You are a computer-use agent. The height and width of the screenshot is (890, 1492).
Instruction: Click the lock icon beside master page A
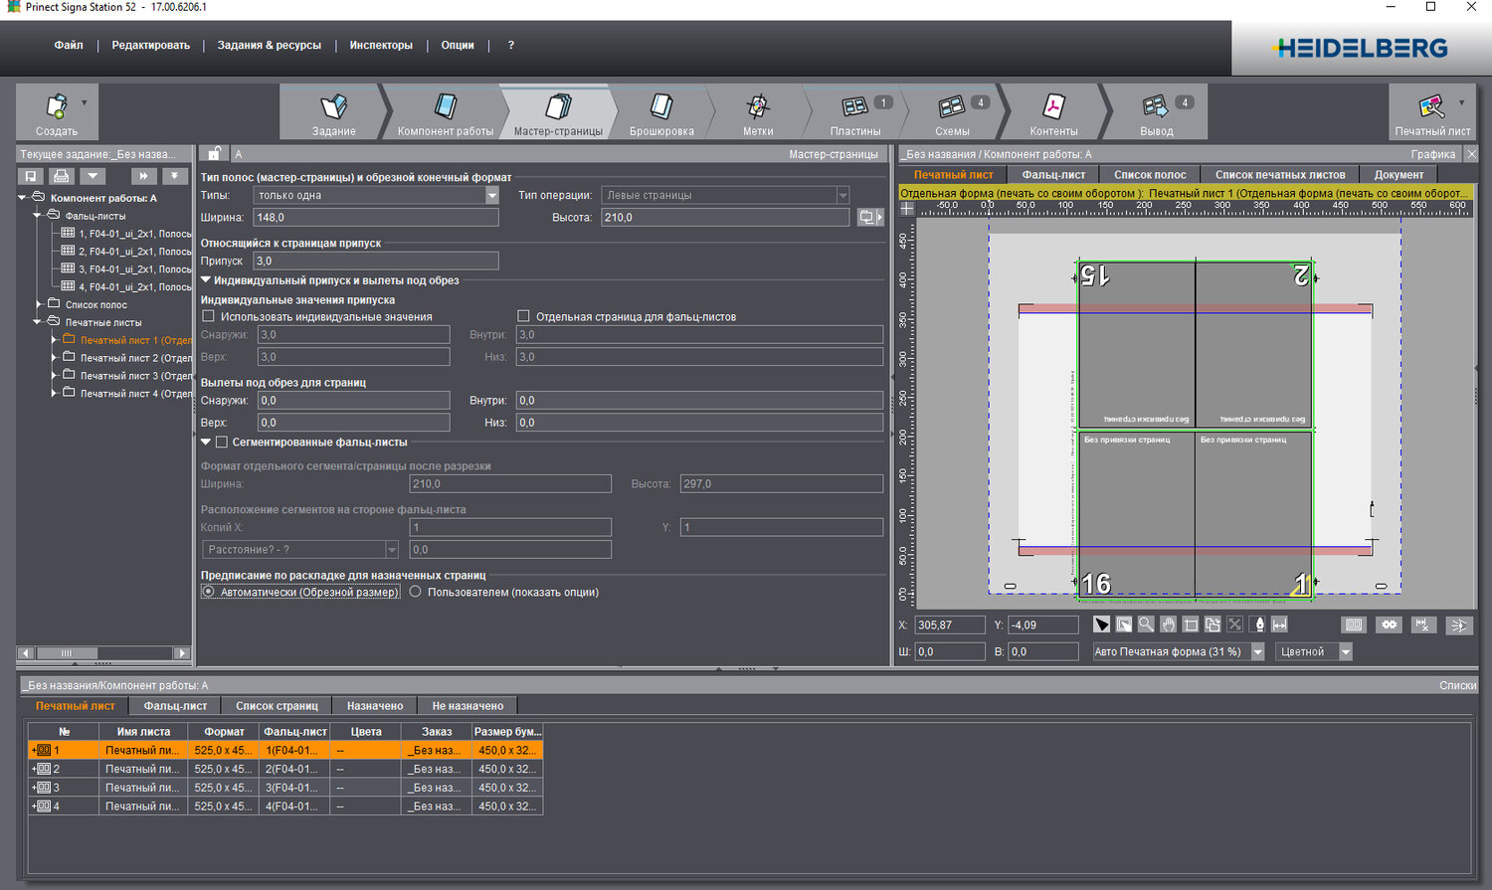(x=214, y=154)
